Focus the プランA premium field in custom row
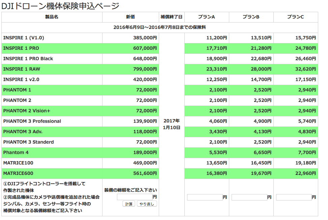The width and height of the screenshot is (328, 220). (205, 197)
